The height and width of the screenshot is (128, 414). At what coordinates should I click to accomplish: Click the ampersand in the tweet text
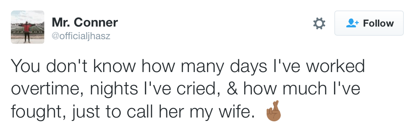(232, 88)
